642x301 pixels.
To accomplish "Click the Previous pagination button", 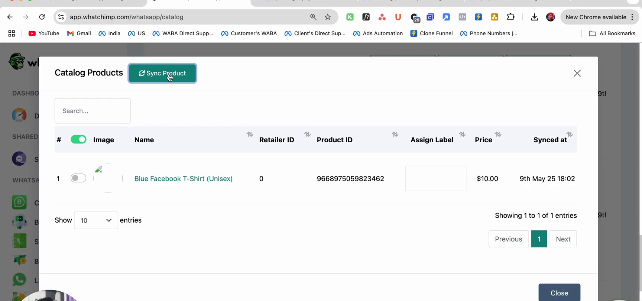I will click(508, 239).
